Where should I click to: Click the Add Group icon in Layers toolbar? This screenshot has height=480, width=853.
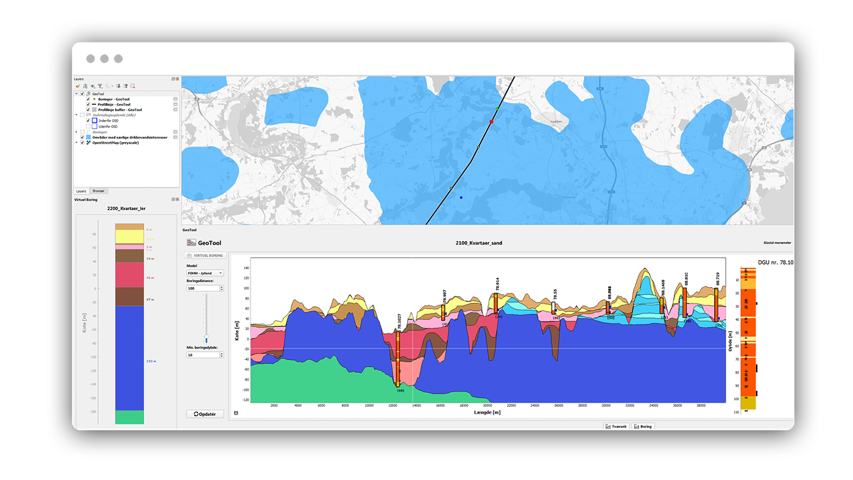click(x=85, y=86)
